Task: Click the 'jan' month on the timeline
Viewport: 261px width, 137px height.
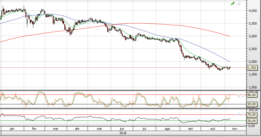Action: pyautogui.click(x=12, y=129)
